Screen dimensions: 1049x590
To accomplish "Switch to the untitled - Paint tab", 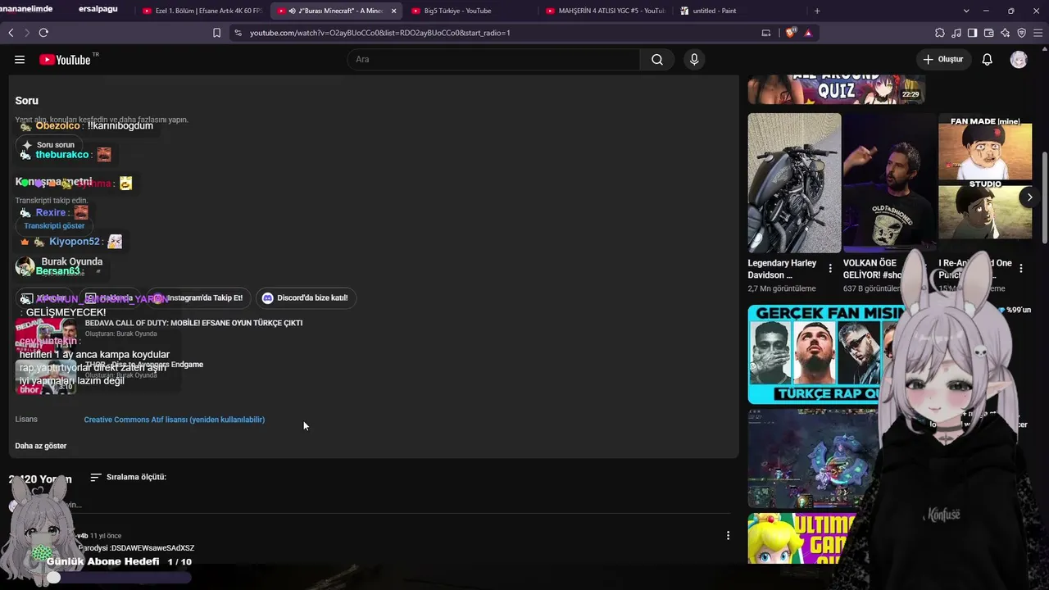I will 738,11.
